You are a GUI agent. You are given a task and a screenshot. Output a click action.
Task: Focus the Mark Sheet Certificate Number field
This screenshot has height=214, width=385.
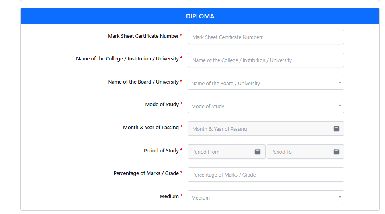pyautogui.click(x=266, y=37)
